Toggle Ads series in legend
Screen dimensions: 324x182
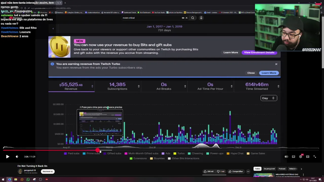point(166,153)
